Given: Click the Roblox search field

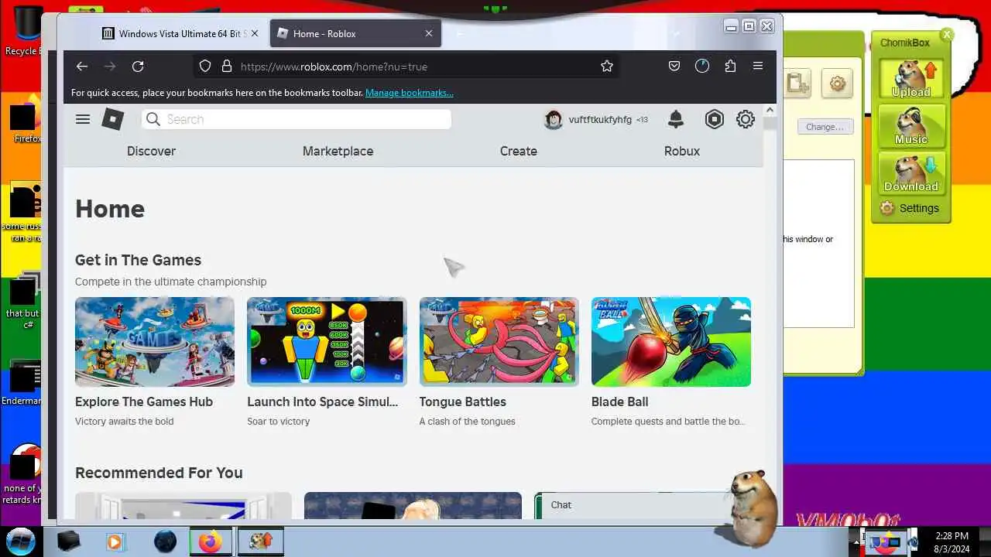Looking at the screenshot, I should tap(297, 119).
